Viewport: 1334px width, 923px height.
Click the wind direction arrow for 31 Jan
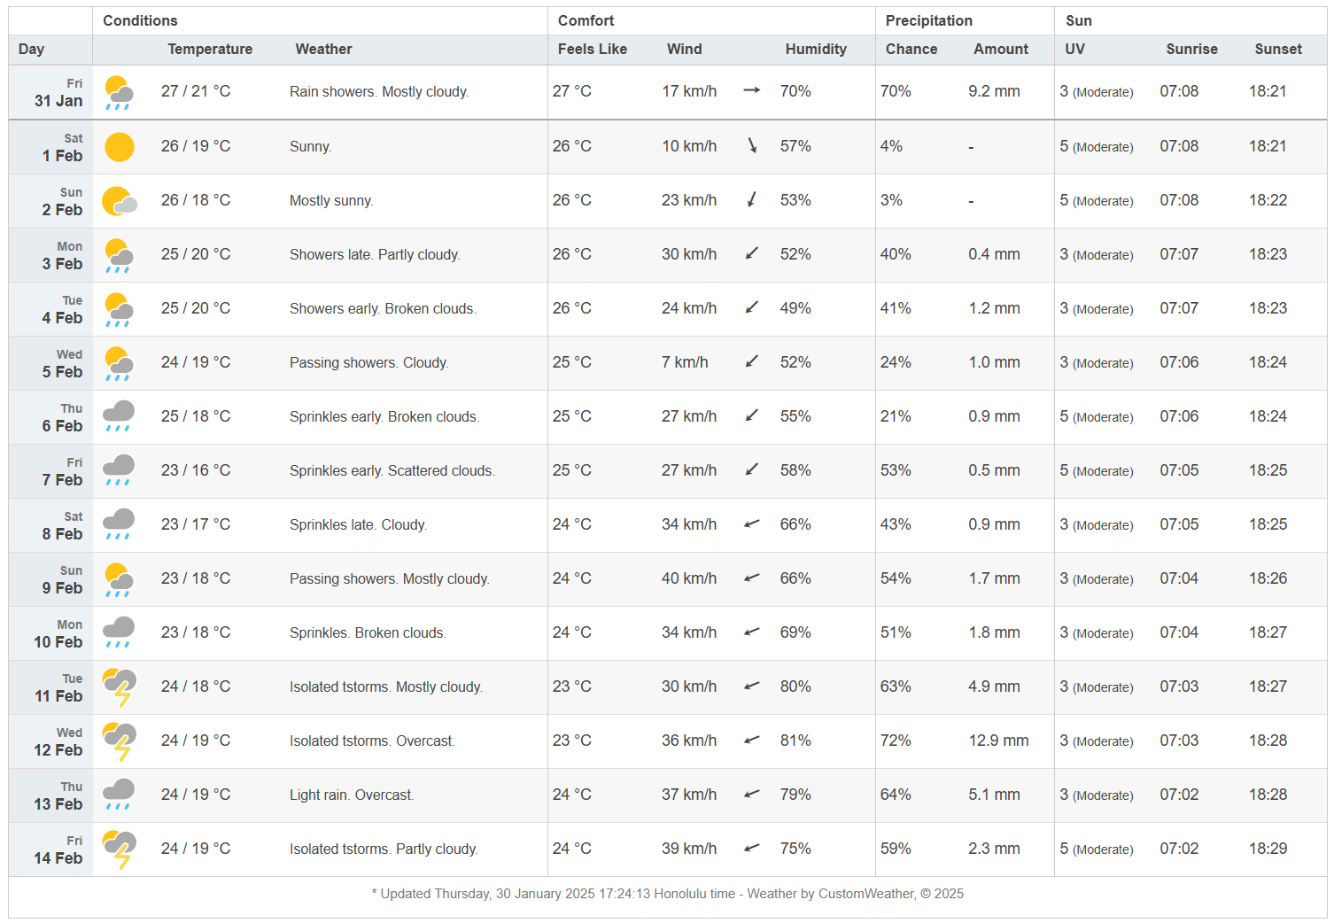752,90
